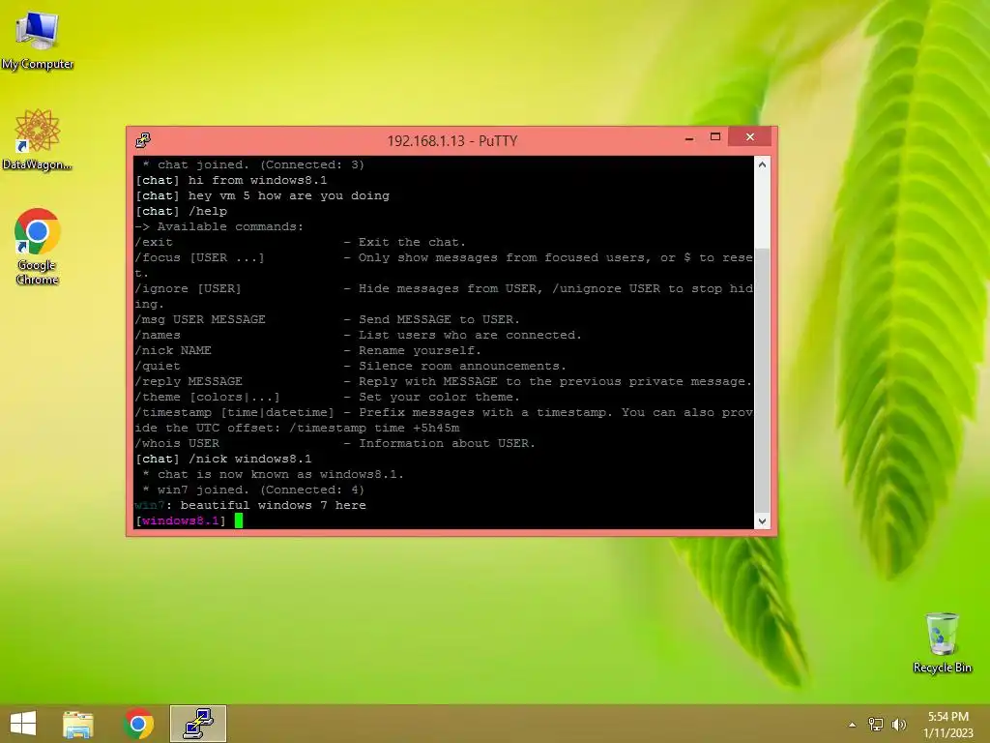Click the PuTTY title bar text

coord(452,140)
